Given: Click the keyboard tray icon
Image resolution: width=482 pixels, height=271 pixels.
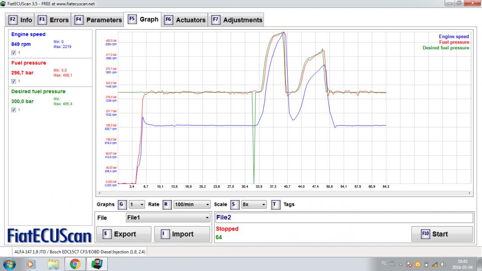Looking at the screenshot, I should pyautogui.click(x=392, y=263).
